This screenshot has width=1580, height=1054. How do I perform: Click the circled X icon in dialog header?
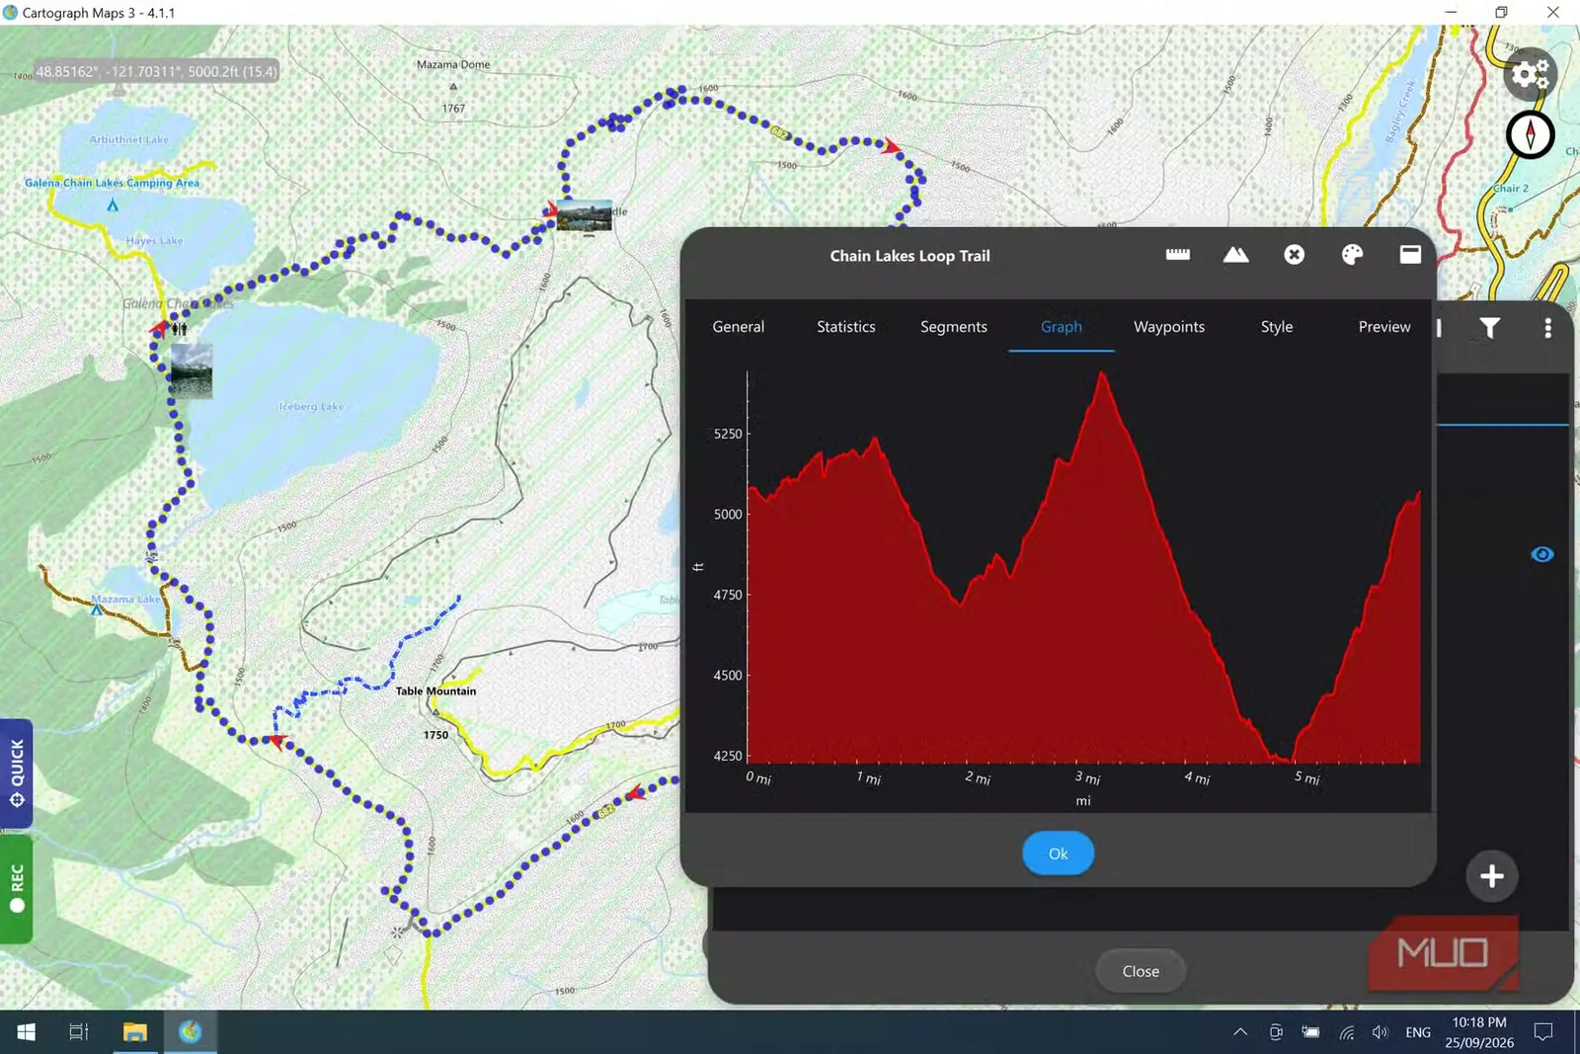[1294, 255]
